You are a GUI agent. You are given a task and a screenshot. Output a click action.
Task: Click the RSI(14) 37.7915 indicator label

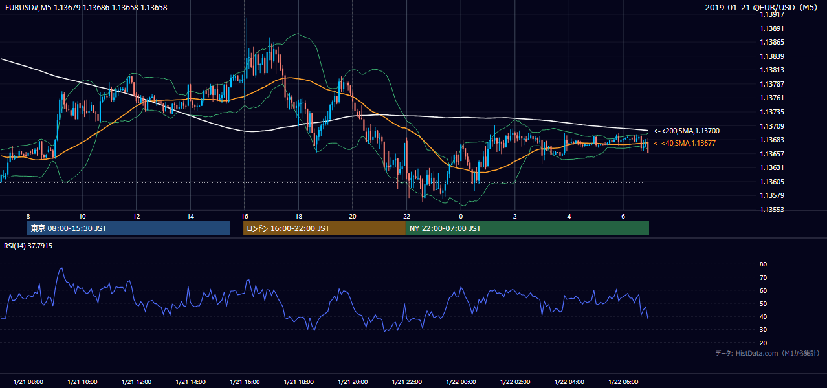tap(28, 246)
